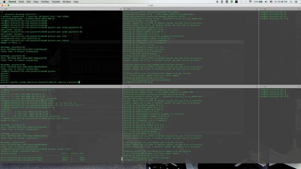Click top-middle pane title bar right icon

tap(256, 9)
